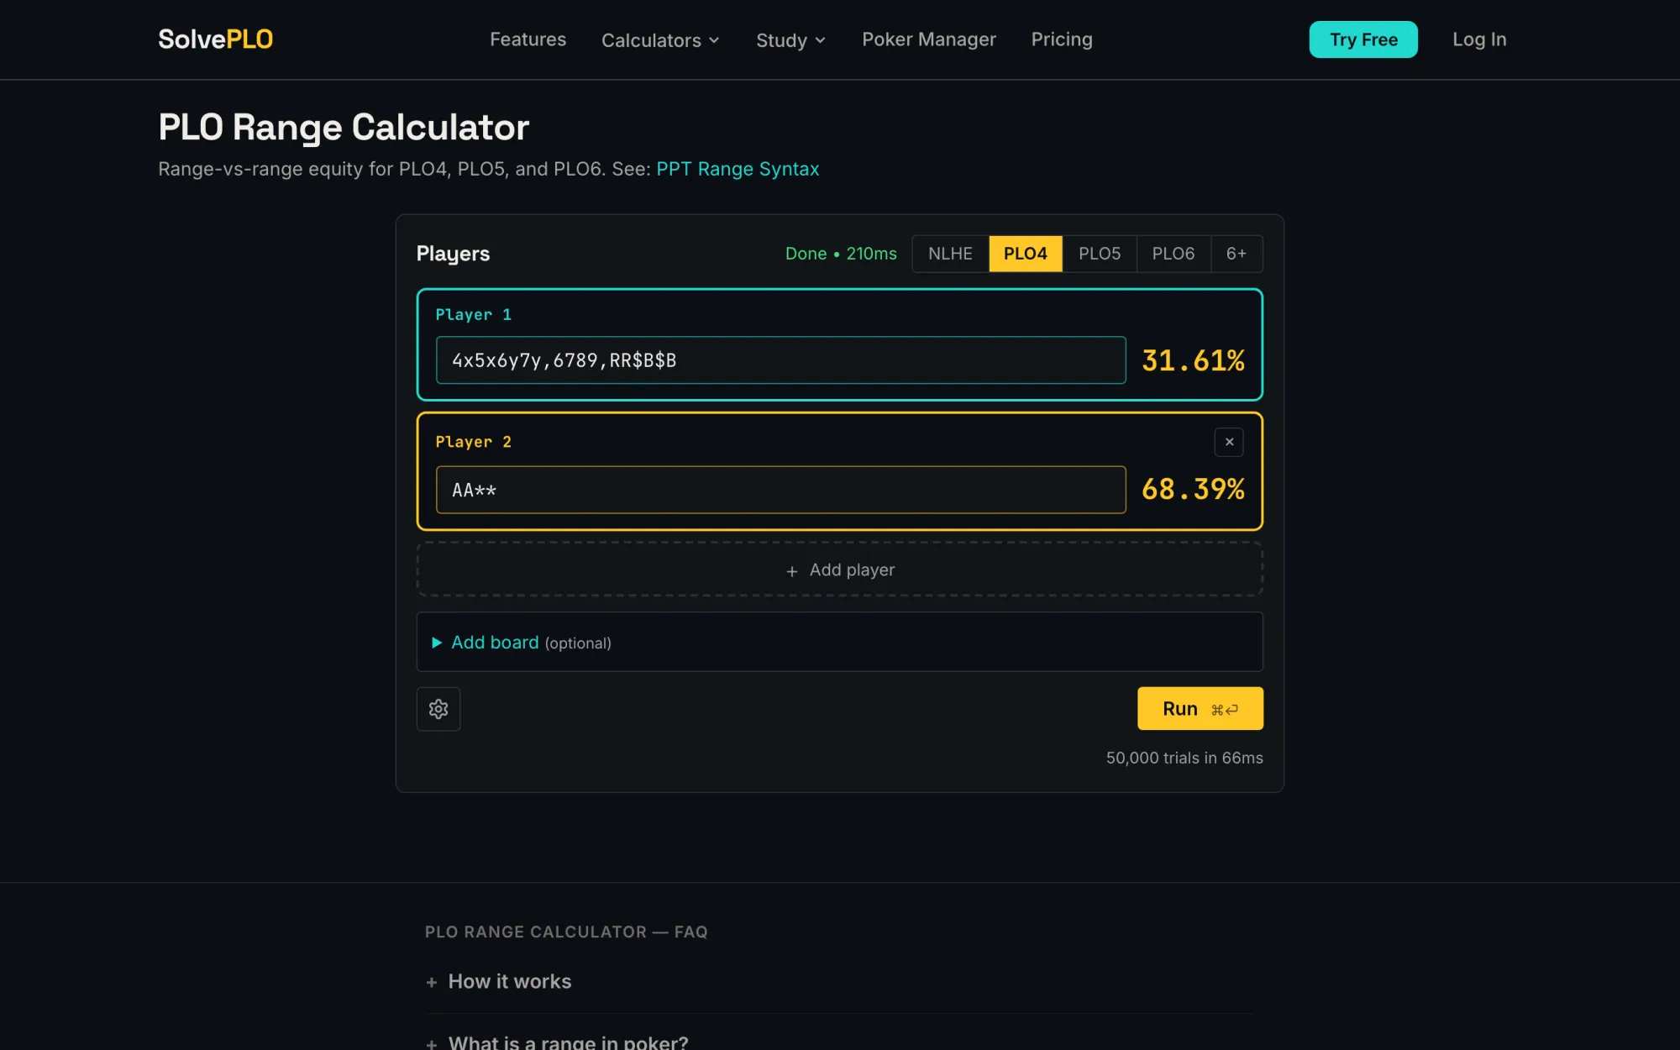This screenshot has height=1050, width=1680.
Task: Switch to the NLHE game tab
Action: 950,254
